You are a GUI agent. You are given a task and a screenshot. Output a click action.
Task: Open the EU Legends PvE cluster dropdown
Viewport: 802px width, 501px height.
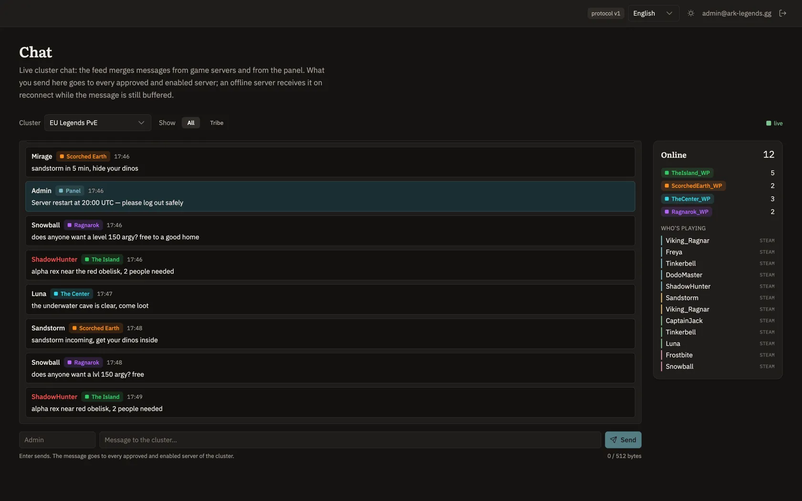pos(97,123)
